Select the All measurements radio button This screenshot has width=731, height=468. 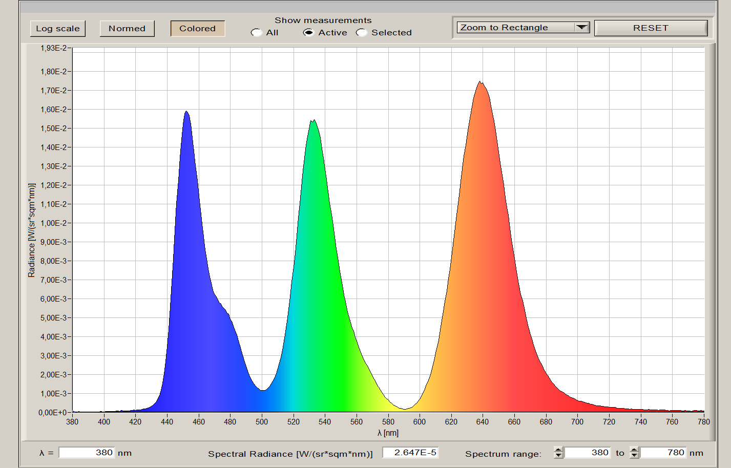256,33
